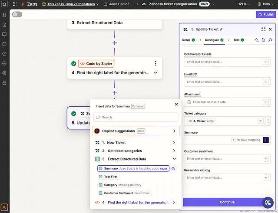Expand step 4 Find the right label chevron
Screen dimensions: 278x213
pos(156,73)
